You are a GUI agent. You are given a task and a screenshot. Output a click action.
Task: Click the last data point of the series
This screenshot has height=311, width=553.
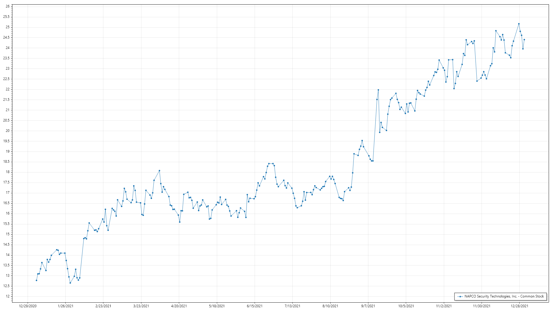coord(524,40)
